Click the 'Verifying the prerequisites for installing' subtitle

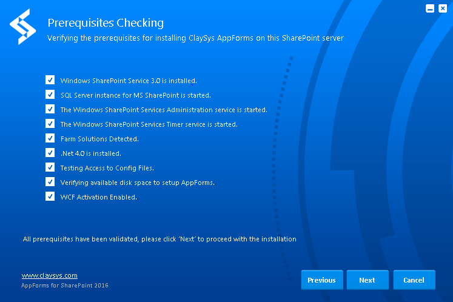pyautogui.click(x=116, y=38)
